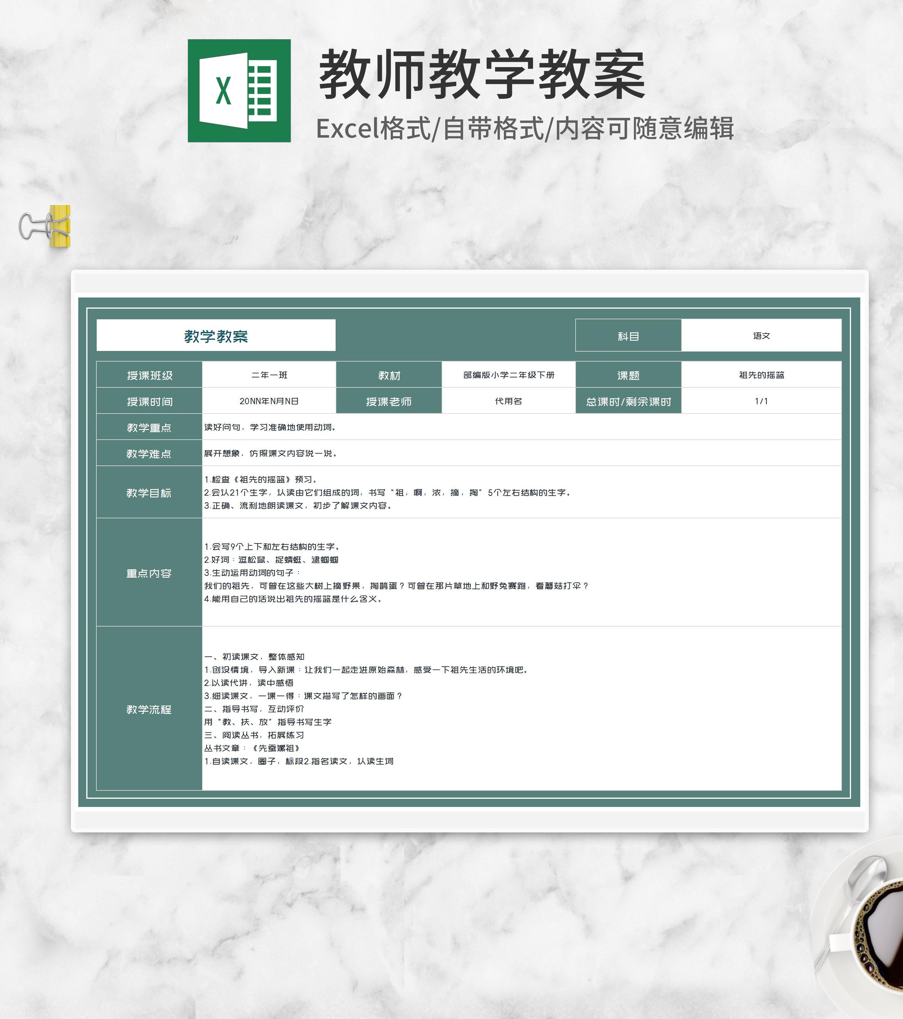Select the 教学重点 label cell
Image resolution: width=903 pixels, height=1019 pixels.
pos(149,427)
